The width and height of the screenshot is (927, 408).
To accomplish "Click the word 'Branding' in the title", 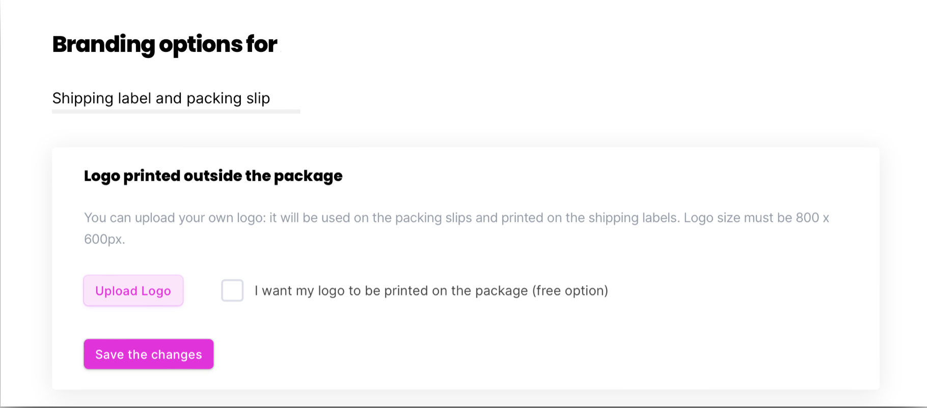I will tap(103, 44).
